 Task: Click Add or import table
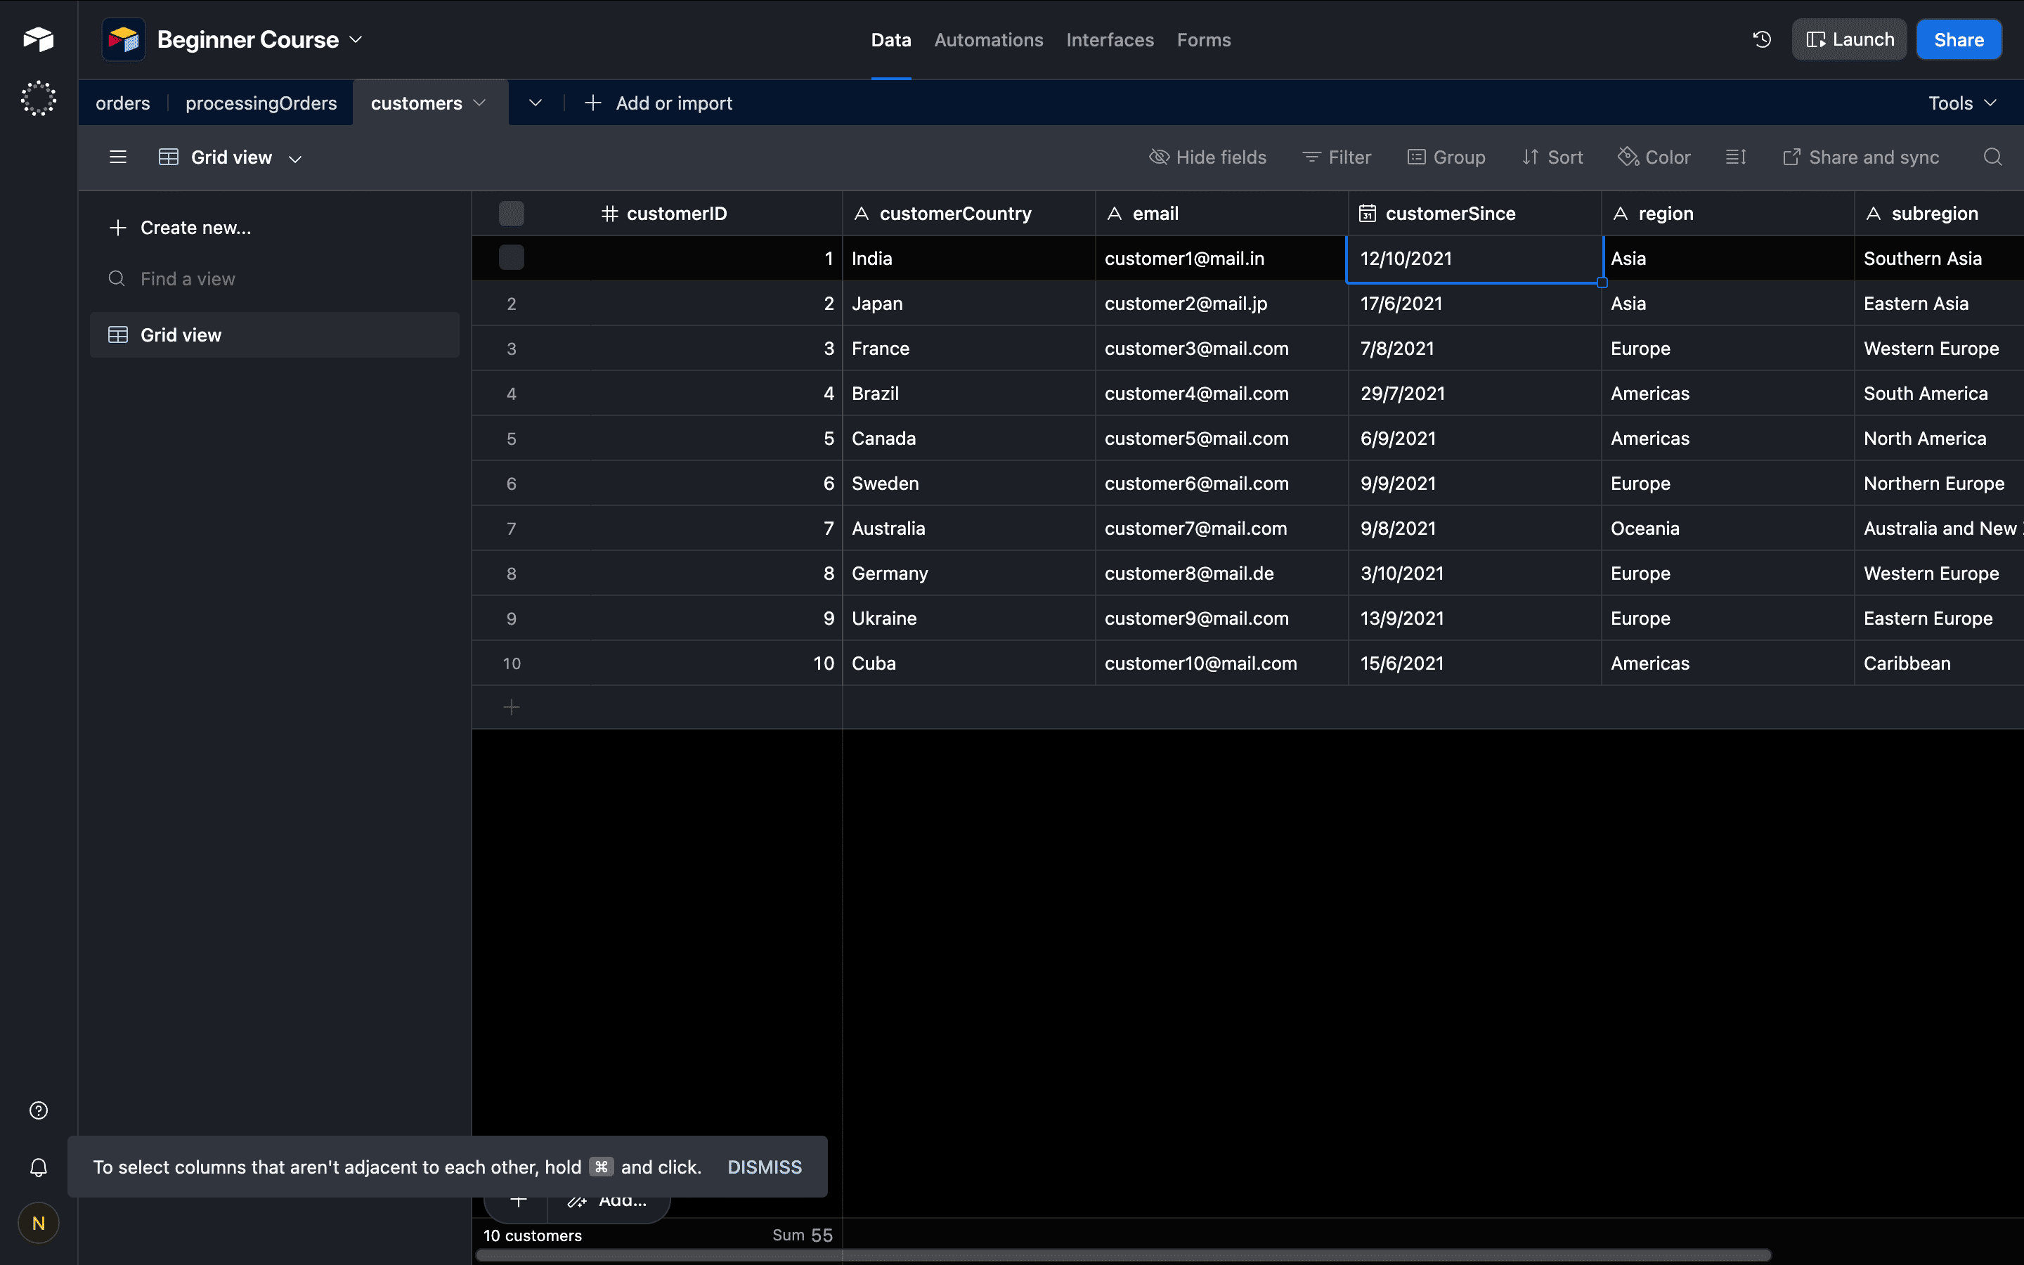(659, 103)
